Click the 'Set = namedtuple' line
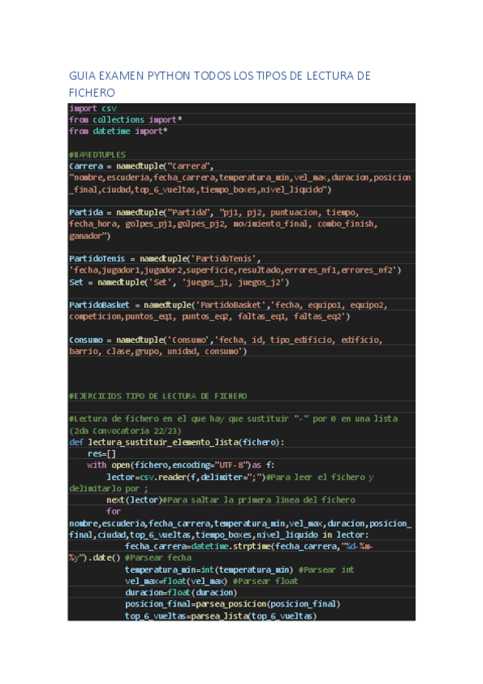The height and width of the screenshot is (684, 483). point(179,282)
